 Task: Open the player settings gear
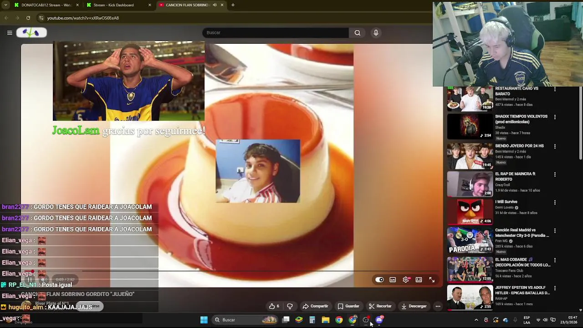tap(406, 280)
